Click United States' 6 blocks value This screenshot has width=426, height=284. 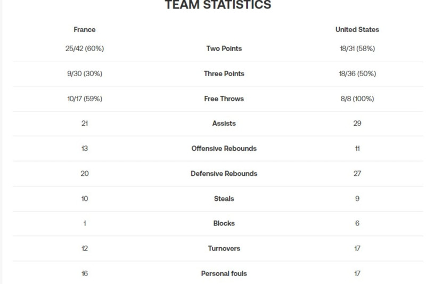357,223
